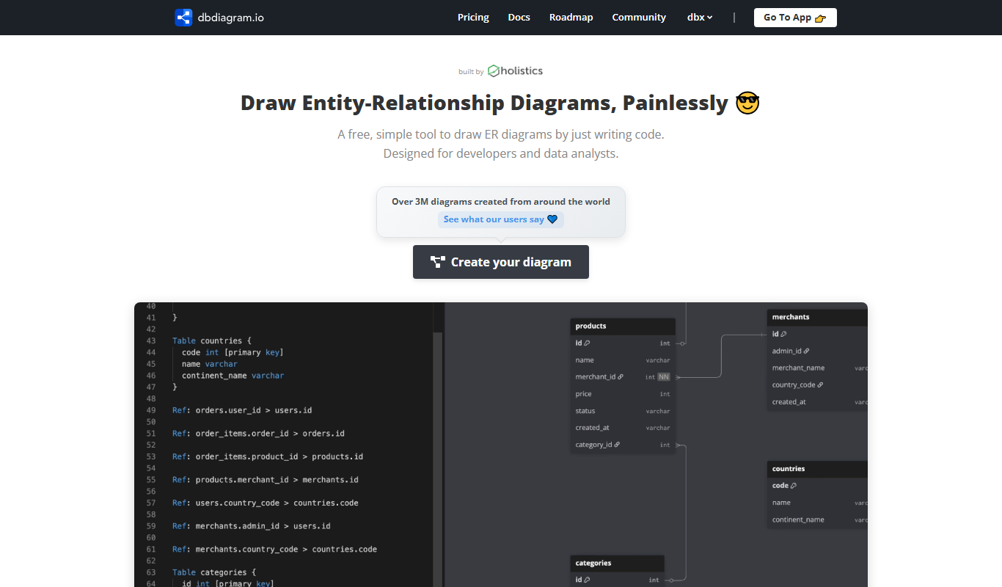1002x587 pixels.
Task: Click the link icon beside category_id
Action: 617,445
